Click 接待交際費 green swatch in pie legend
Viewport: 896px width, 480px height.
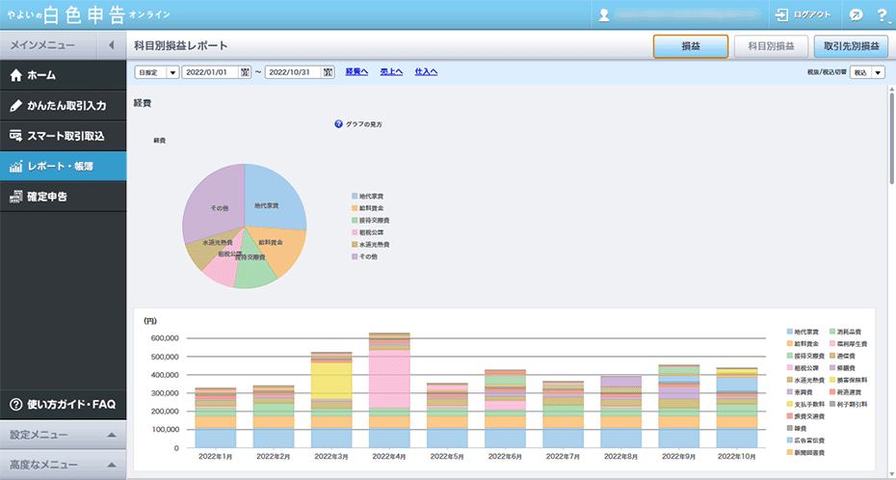(x=355, y=220)
